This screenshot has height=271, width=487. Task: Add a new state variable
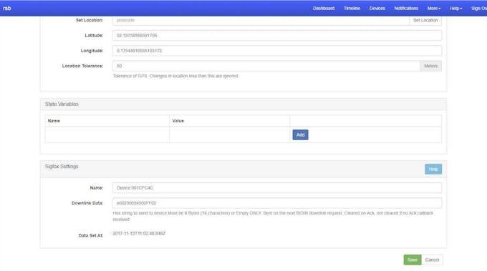pyautogui.click(x=300, y=135)
